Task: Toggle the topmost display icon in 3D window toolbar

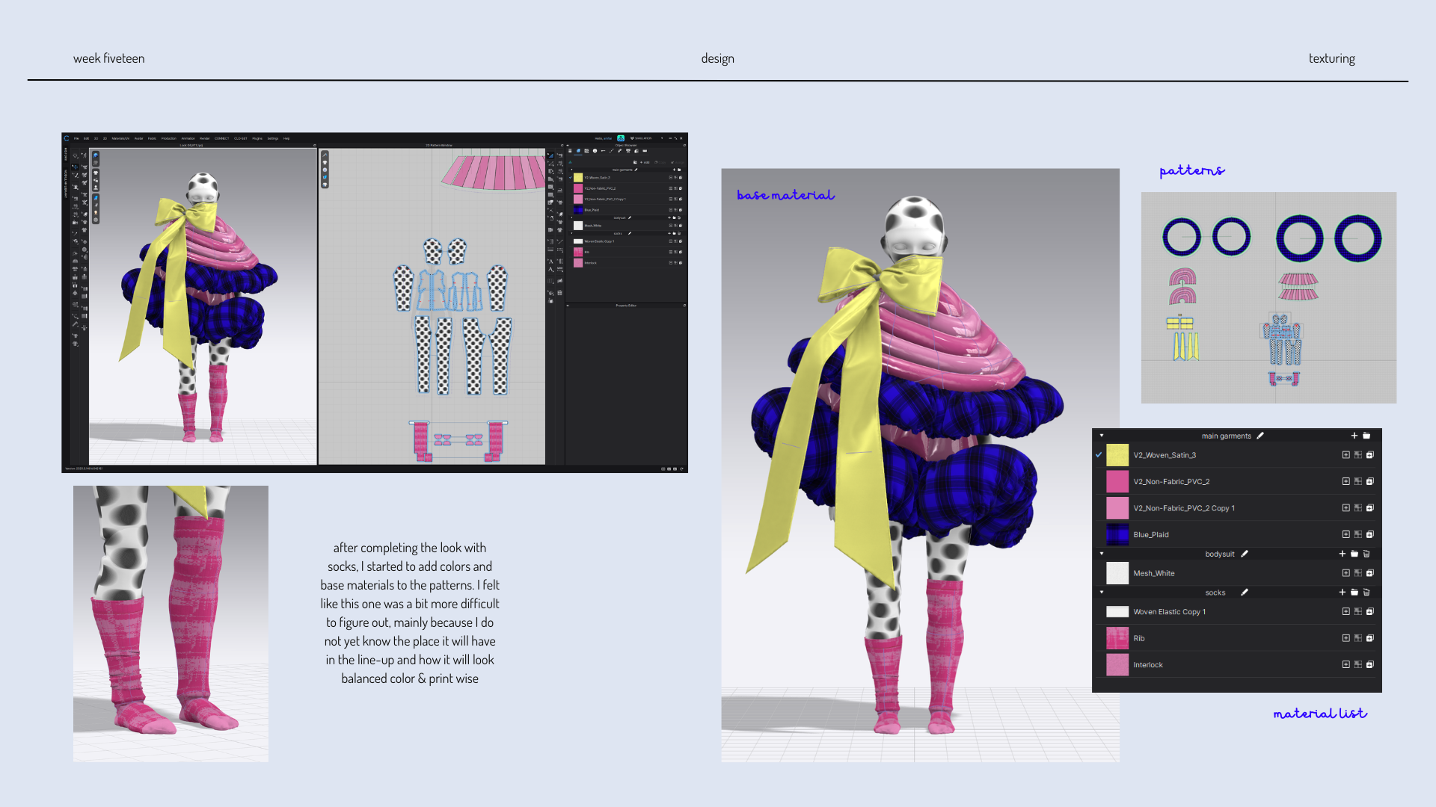Action: [96, 155]
